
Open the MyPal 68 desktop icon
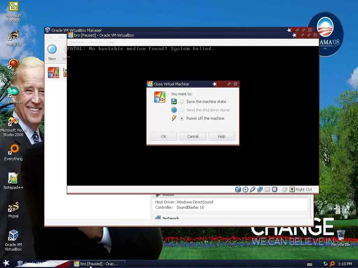(13, 38)
